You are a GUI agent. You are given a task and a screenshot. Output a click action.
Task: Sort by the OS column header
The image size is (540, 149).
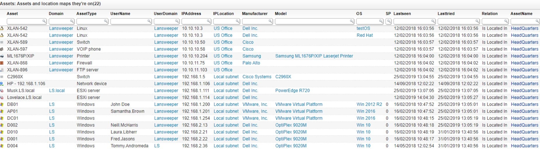tap(359, 14)
